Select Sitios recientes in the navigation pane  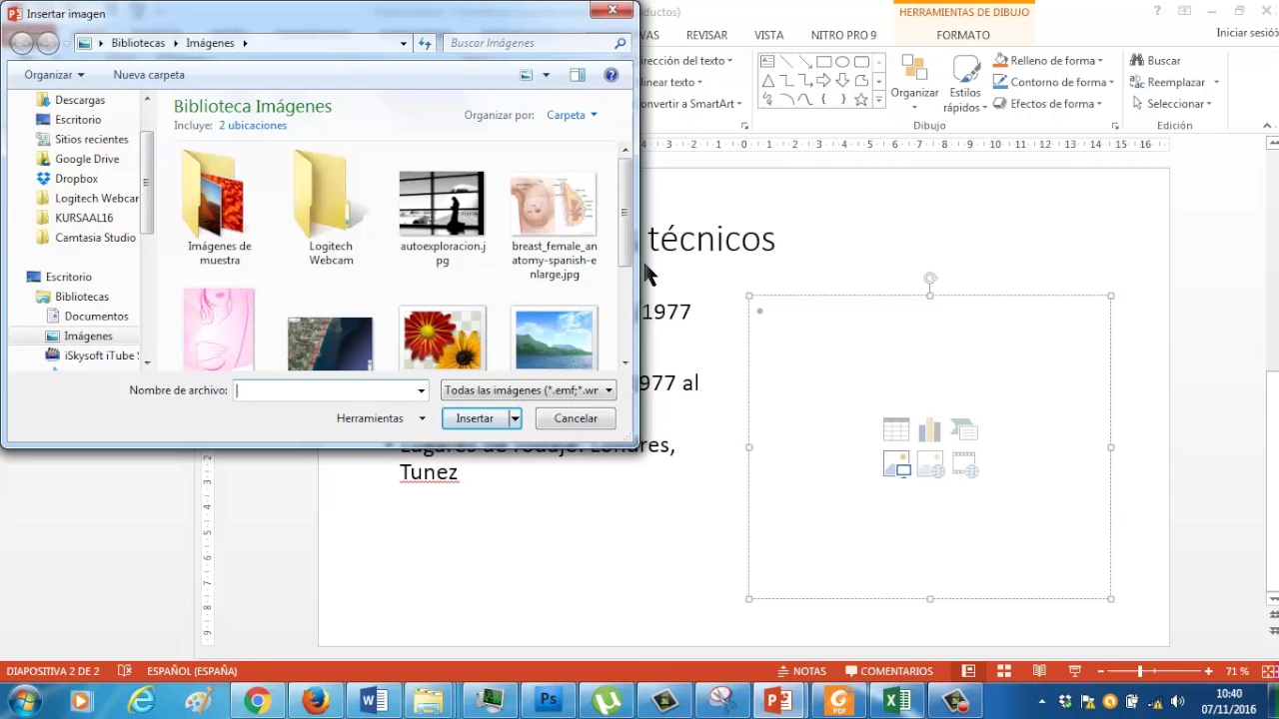click(91, 139)
